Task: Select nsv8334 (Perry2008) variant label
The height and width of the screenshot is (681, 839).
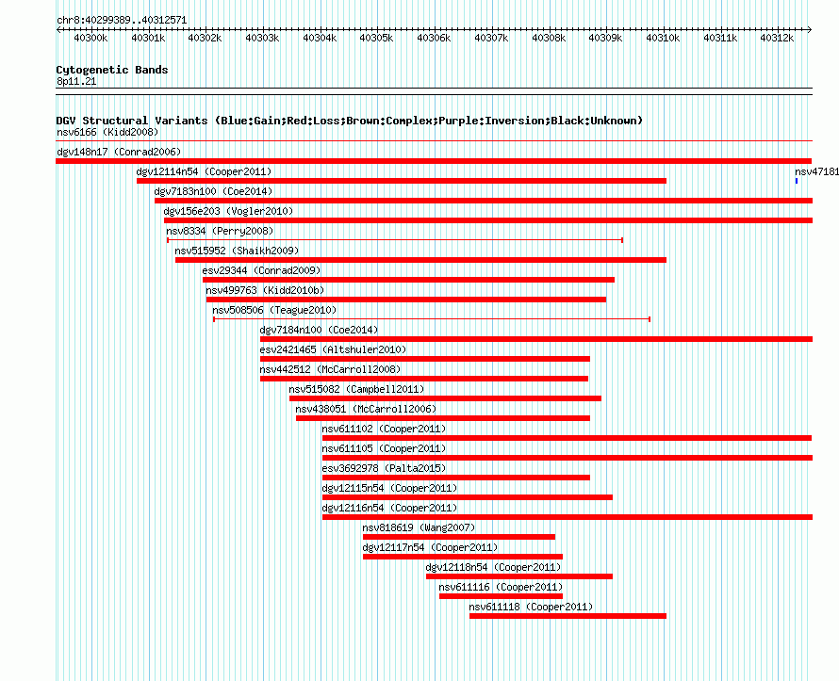Action: 220,231
